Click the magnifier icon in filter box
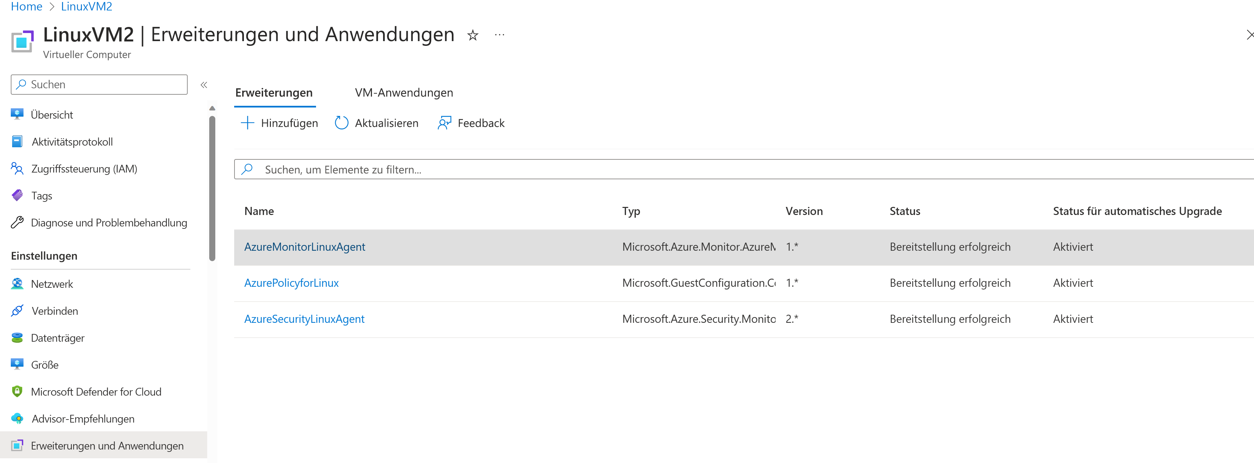The image size is (1254, 463). coord(247,169)
